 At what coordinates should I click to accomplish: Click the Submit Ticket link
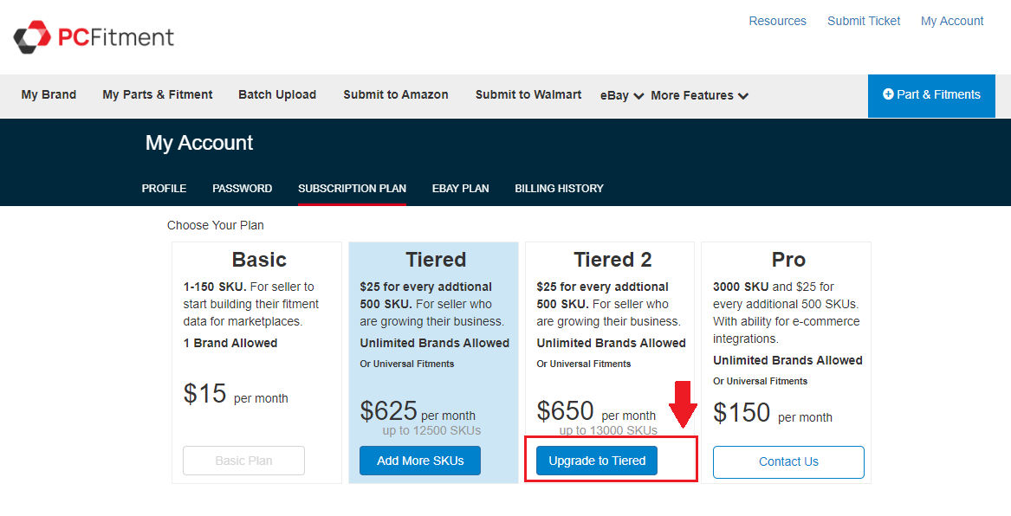pyautogui.click(x=864, y=21)
